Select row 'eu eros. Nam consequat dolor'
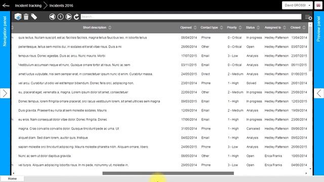 (160, 119)
